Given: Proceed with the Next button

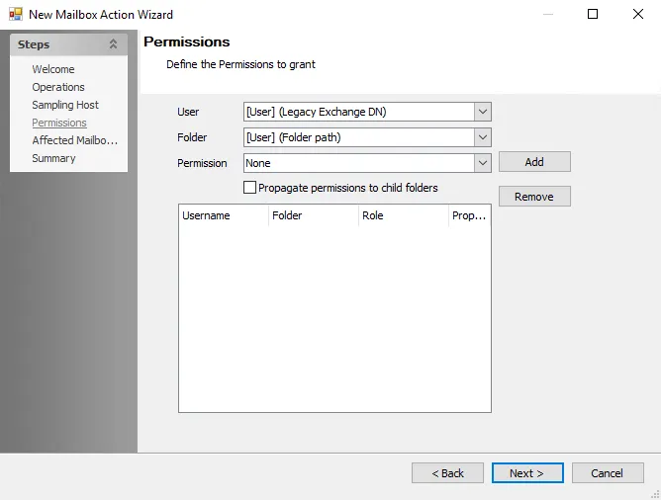Looking at the screenshot, I should (527, 473).
